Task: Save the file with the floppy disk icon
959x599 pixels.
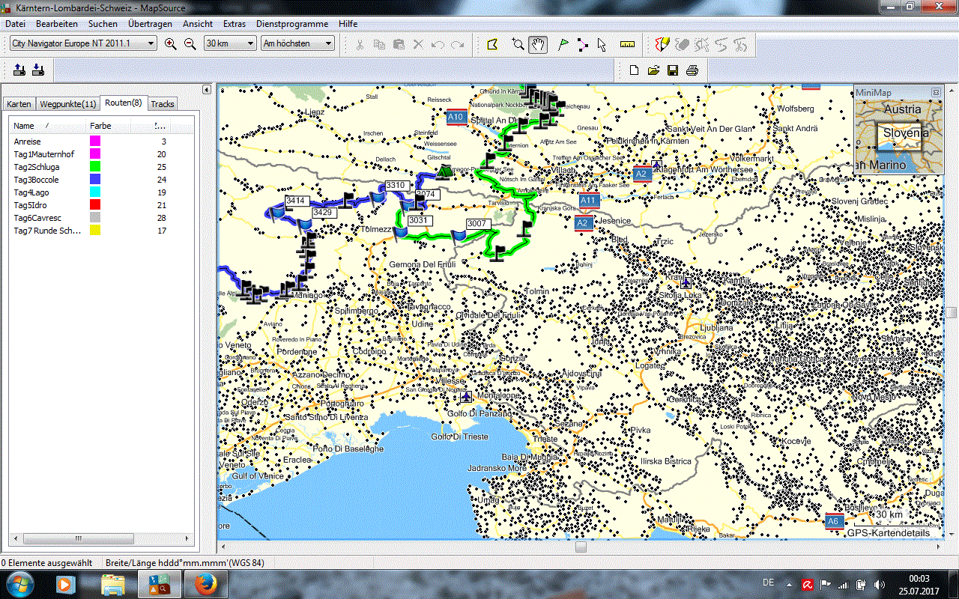Action: [x=673, y=70]
